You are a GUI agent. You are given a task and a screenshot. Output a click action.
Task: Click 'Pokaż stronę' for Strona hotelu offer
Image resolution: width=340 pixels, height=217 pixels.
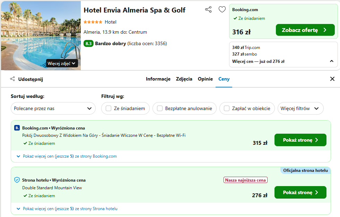(300, 192)
